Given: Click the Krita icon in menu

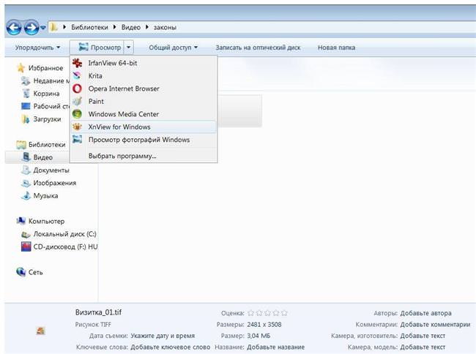Looking at the screenshot, I should 77,75.
